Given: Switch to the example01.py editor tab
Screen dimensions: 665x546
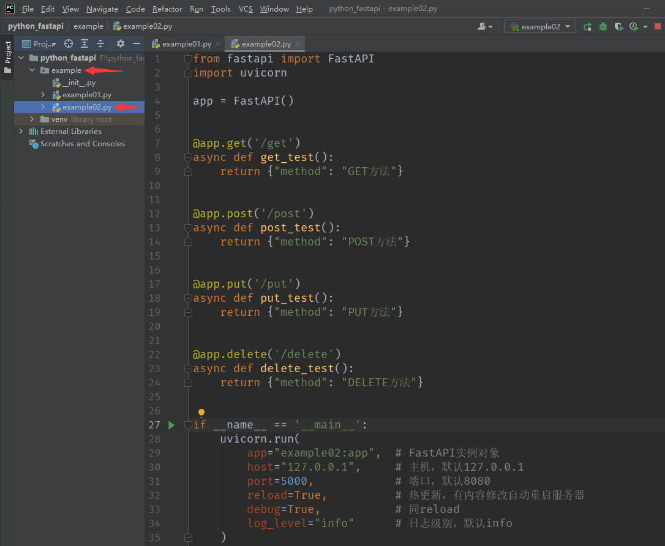Looking at the screenshot, I should (186, 44).
